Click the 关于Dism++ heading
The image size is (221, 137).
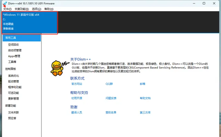(x=80, y=59)
